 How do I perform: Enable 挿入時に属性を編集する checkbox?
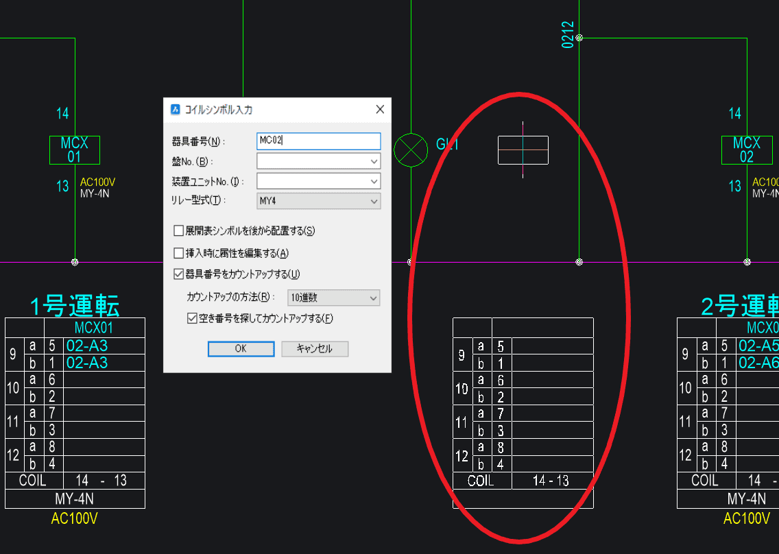pyautogui.click(x=179, y=253)
